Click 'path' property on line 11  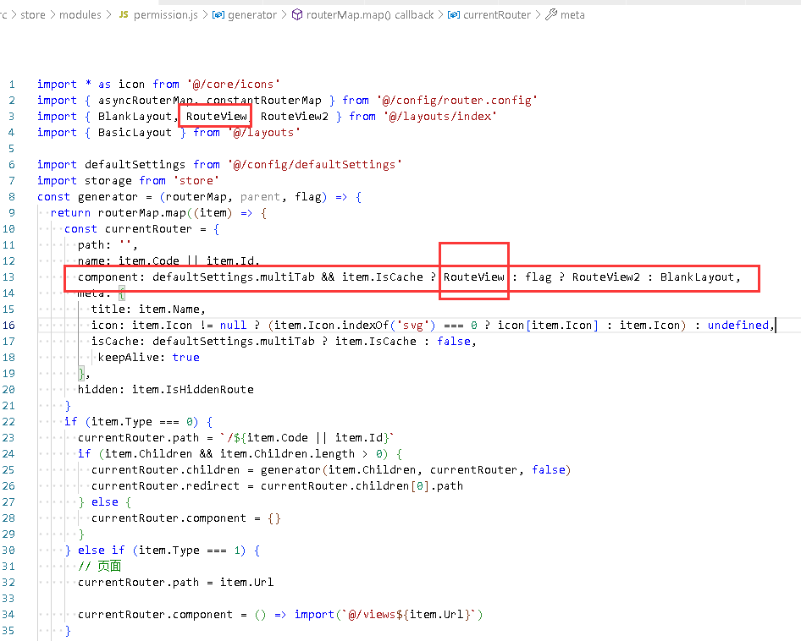click(91, 245)
